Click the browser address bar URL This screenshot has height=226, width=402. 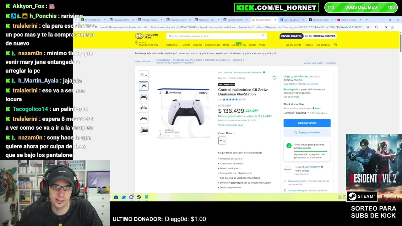tap(232, 27)
